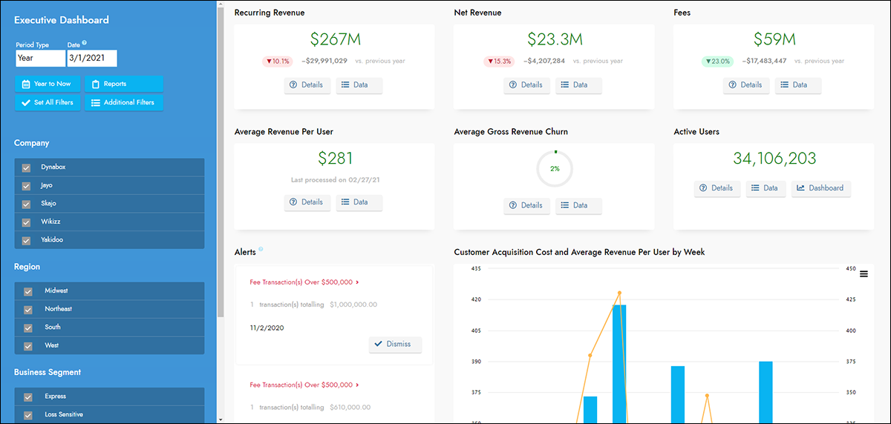Open Year to Now calendar button
Screen dimensions: 891x424
(47, 84)
